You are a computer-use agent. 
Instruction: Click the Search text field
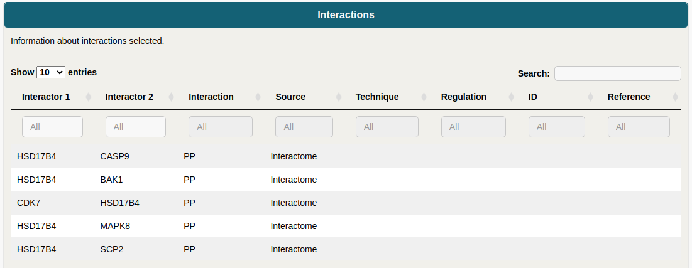[x=617, y=73]
